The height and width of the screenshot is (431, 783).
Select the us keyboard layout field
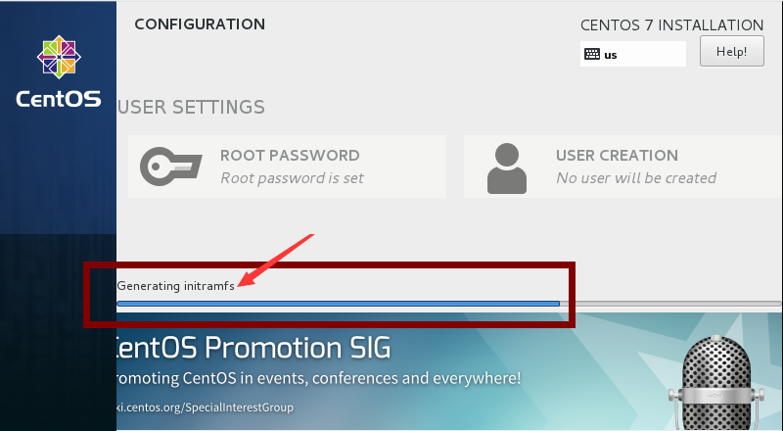(x=632, y=54)
